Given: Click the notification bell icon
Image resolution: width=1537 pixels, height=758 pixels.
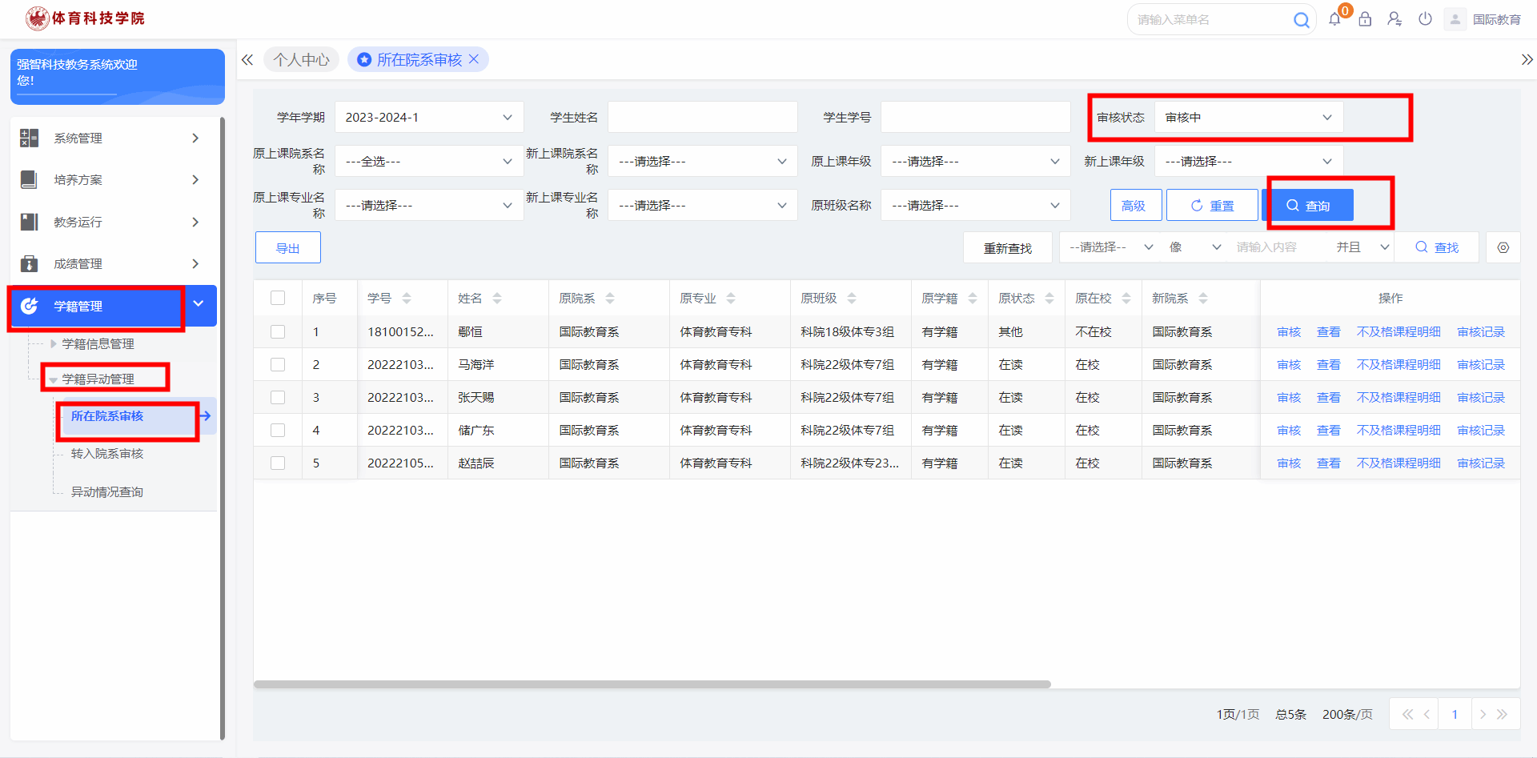Looking at the screenshot, I should tap(1334, 19).
